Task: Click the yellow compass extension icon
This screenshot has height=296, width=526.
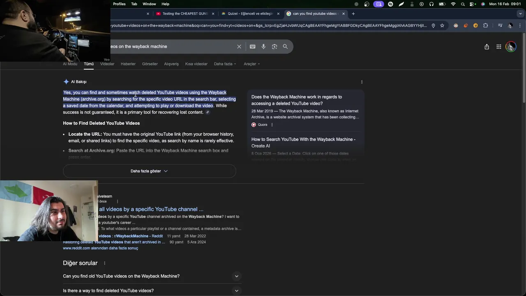Action: pos(475,25)
